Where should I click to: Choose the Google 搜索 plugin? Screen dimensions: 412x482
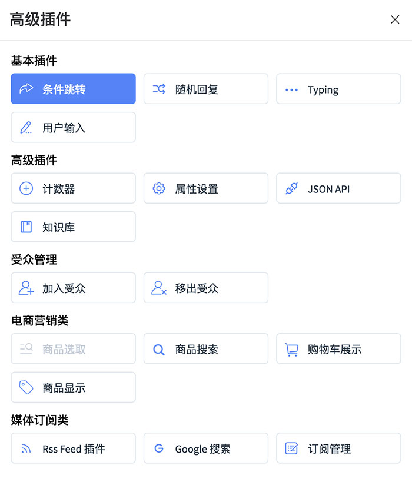[x=206, y=448]
